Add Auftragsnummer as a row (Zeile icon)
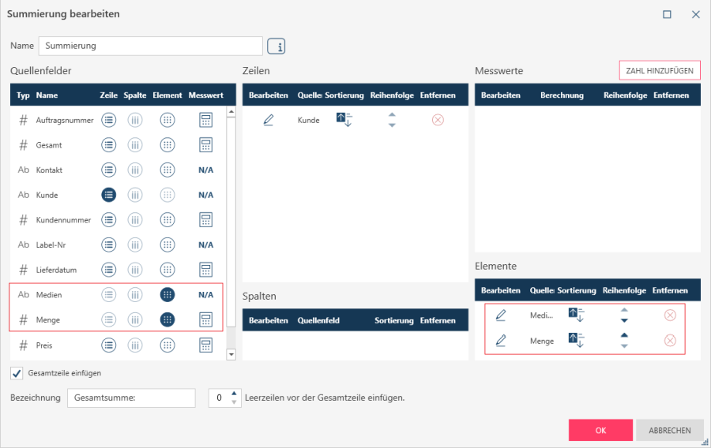The height and width of the screenshot is (448, 711). tap(109, 120)
